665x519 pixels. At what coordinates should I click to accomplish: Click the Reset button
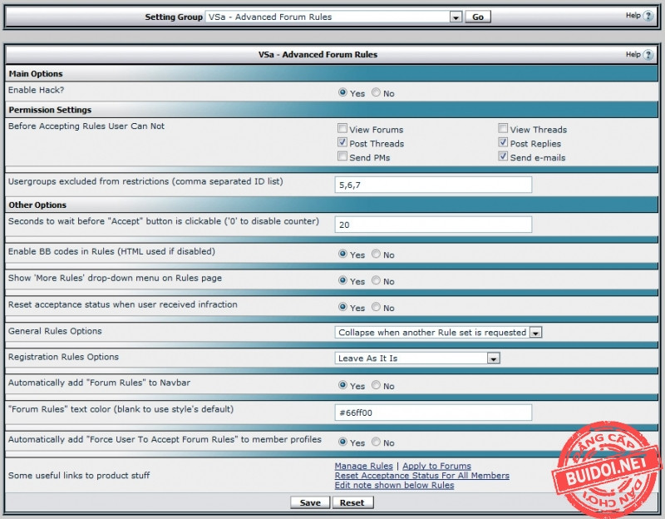[x=352, y=502]
